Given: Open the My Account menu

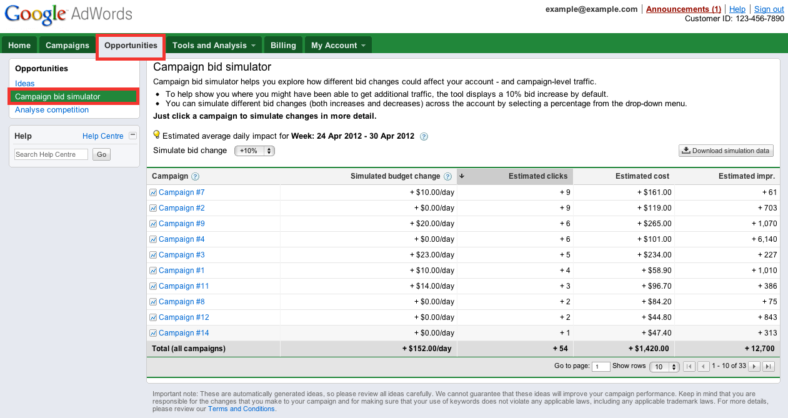Looking at the screenshot, I should pos(338,46).
